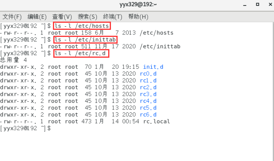Click the rc3.d directory name
The image size is (274, 161).
pyautogui.click(x=148, y=94)
